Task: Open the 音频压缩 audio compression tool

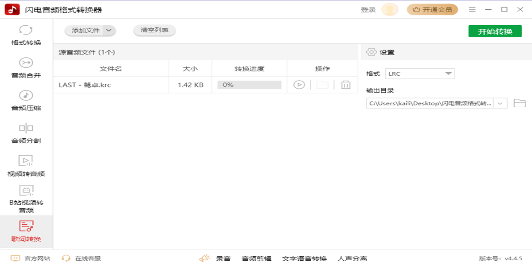Action: (x=26, y=101)
